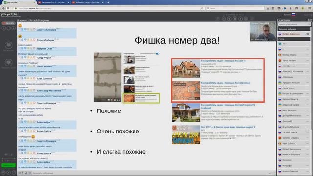Open the downloads arrow in browser toolbar
Image resolution: width=313 pixels, height=176 pixels.
[x=285, y=8]
